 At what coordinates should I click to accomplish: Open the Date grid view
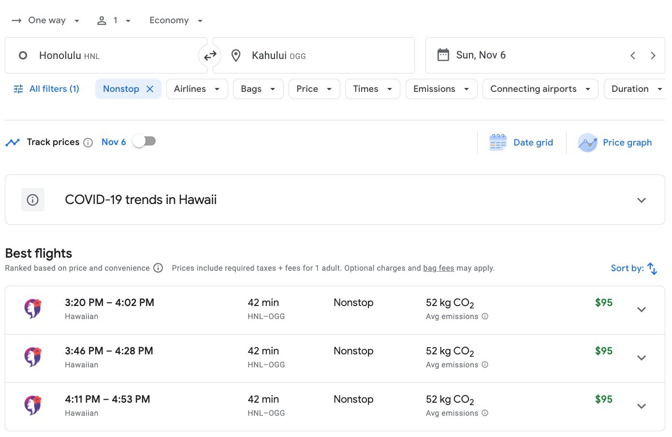click(522, 143)
